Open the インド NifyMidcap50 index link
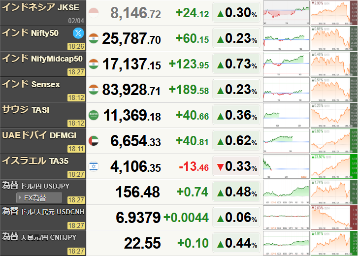Screen dimensions: 358x256 pos(42,59)
